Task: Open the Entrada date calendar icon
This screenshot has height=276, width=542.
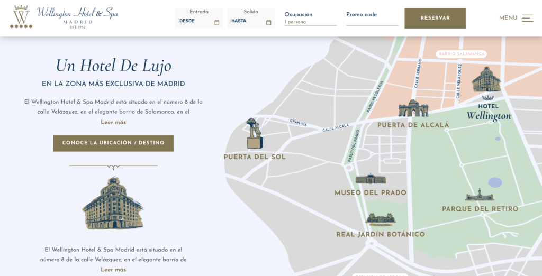Action: [216, 22]
